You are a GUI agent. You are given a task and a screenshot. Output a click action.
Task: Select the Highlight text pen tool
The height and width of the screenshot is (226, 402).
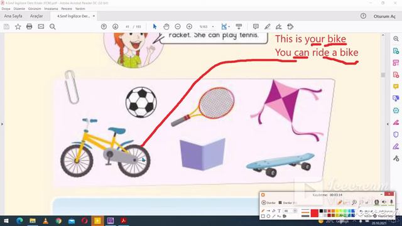pyautogui.click(x=267, y=26)
